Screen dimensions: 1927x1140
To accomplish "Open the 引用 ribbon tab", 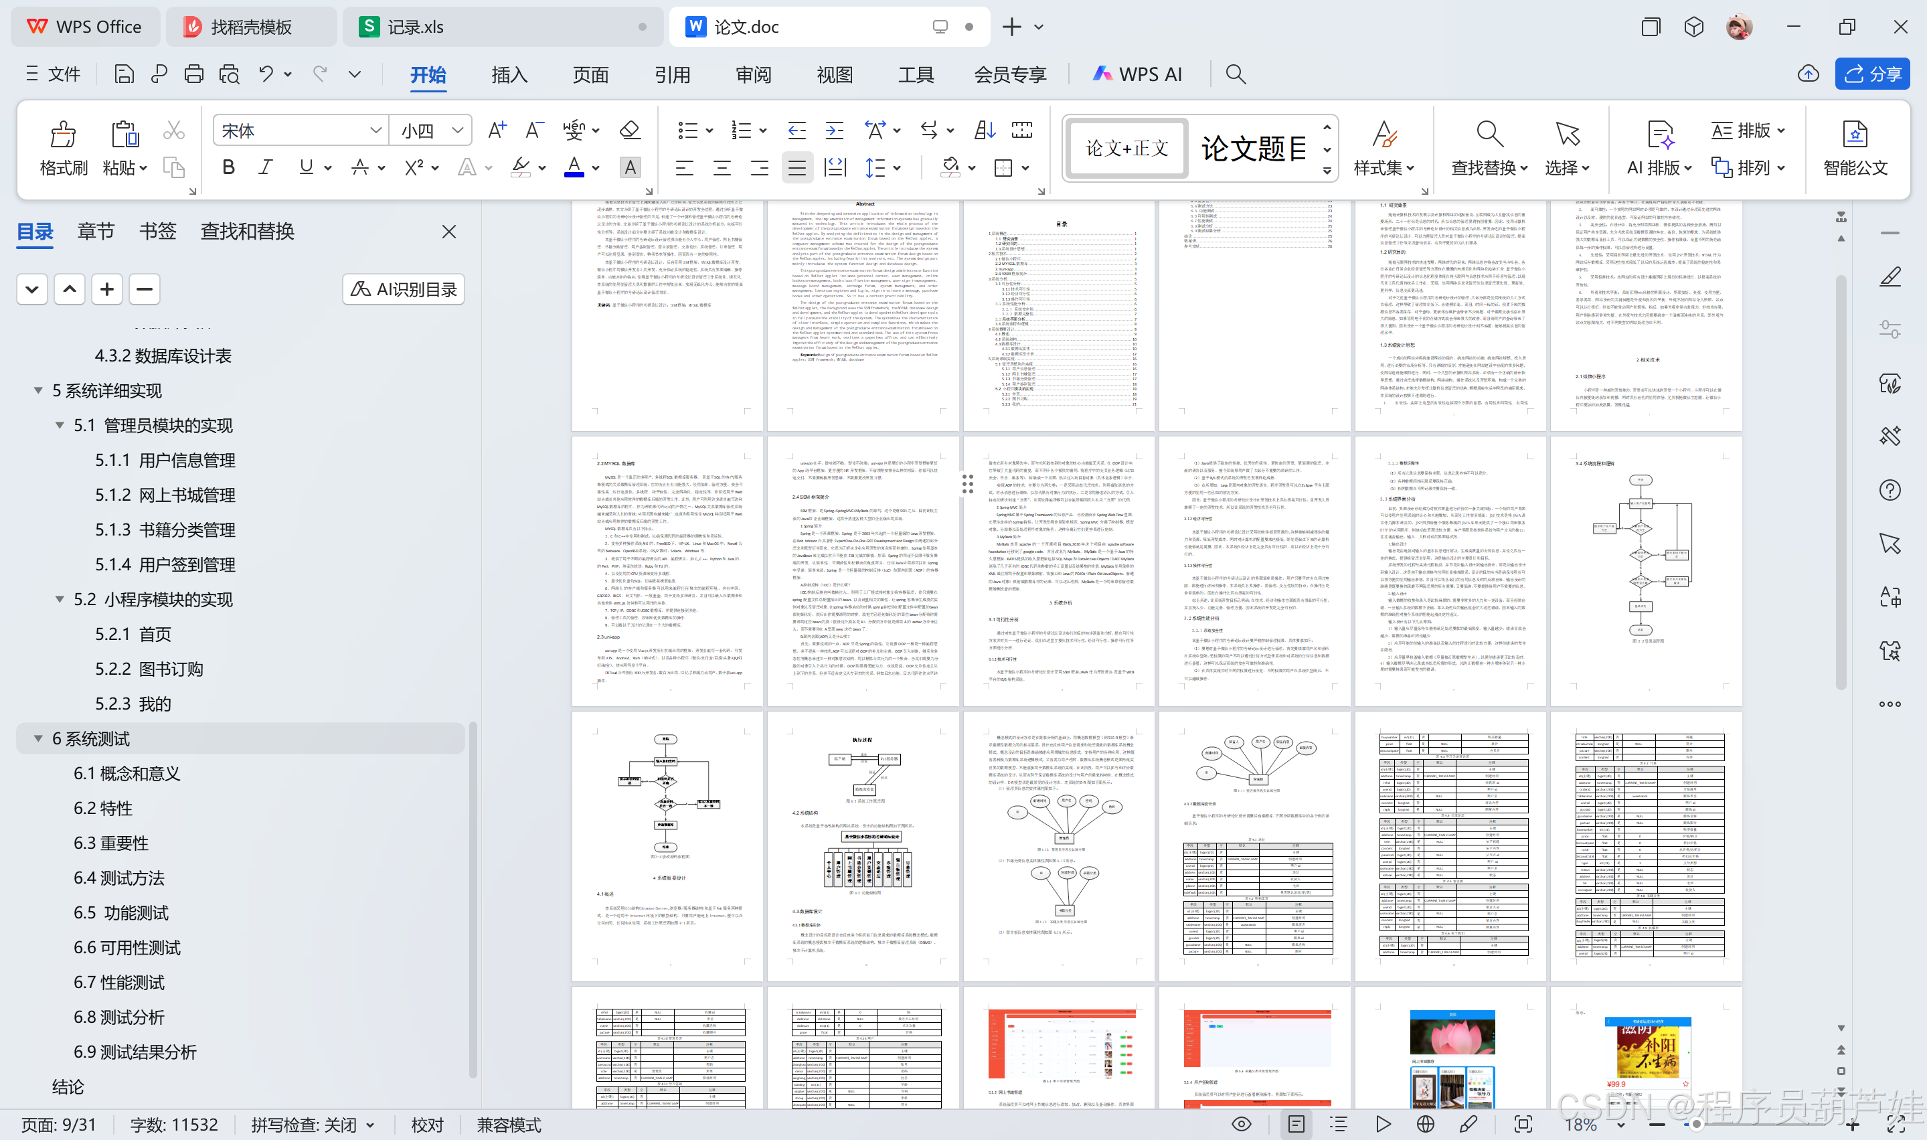I will [672, 74].
